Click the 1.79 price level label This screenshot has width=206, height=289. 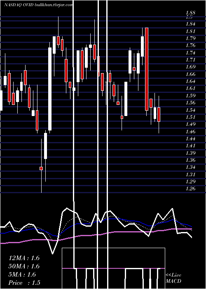pos(190,38)
